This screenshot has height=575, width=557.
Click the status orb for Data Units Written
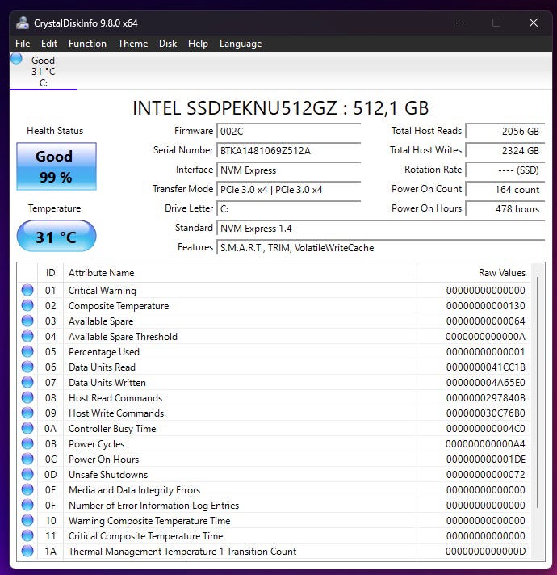click(x=27, y=383)
